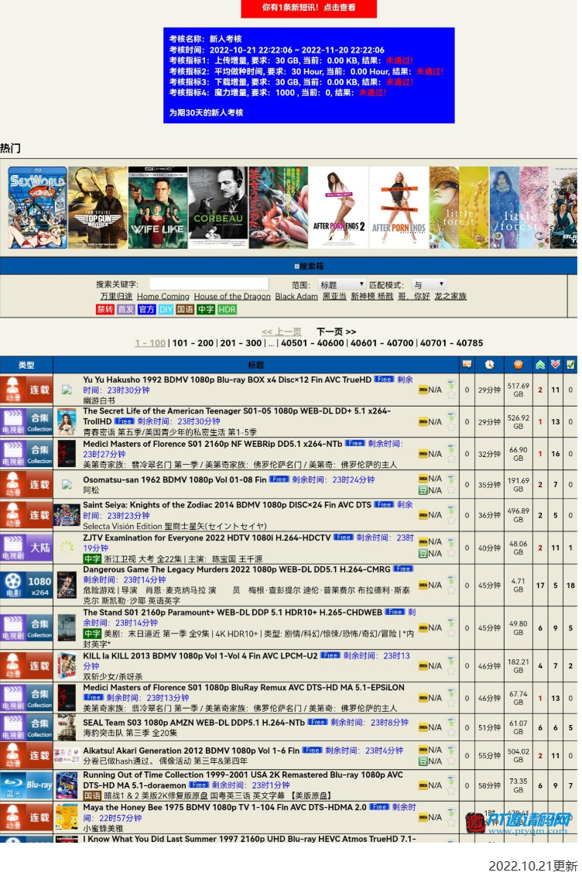Click 电视剧 大陆 category icon for ZJTV row
This screenshot has width=582, height=876.
click(x=26, y=548)
